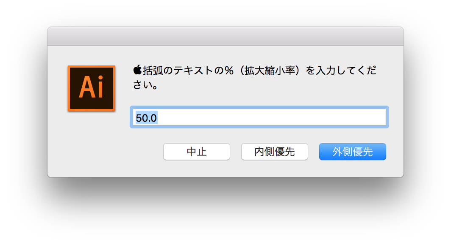Choose the 内側優先 button

coord(274,152)
